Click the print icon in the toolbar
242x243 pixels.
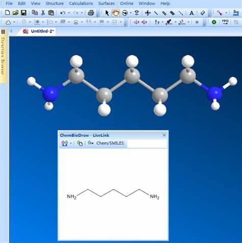click(91, 13)
